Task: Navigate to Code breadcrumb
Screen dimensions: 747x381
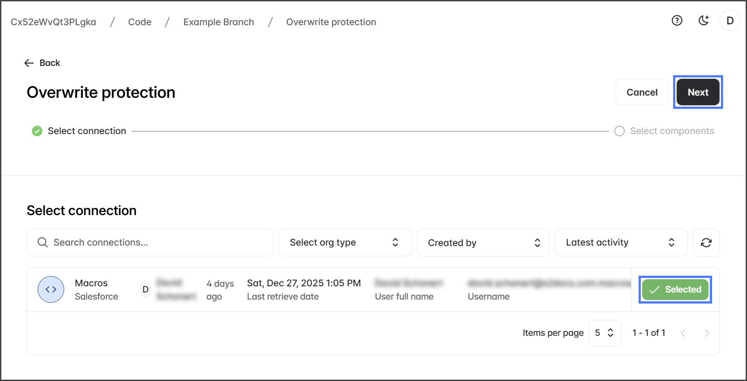Action: click(x=140, y=22)
